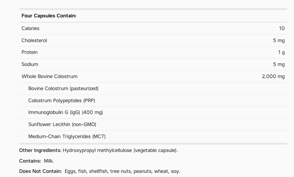Screen dimensions: 294x177
Task: Select Bovine Colostrum (pasteurized) sub-ingredient
Action: pos(63,88)
